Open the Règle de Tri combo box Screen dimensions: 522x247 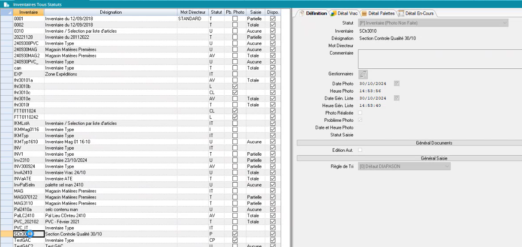tap(404, 166)
